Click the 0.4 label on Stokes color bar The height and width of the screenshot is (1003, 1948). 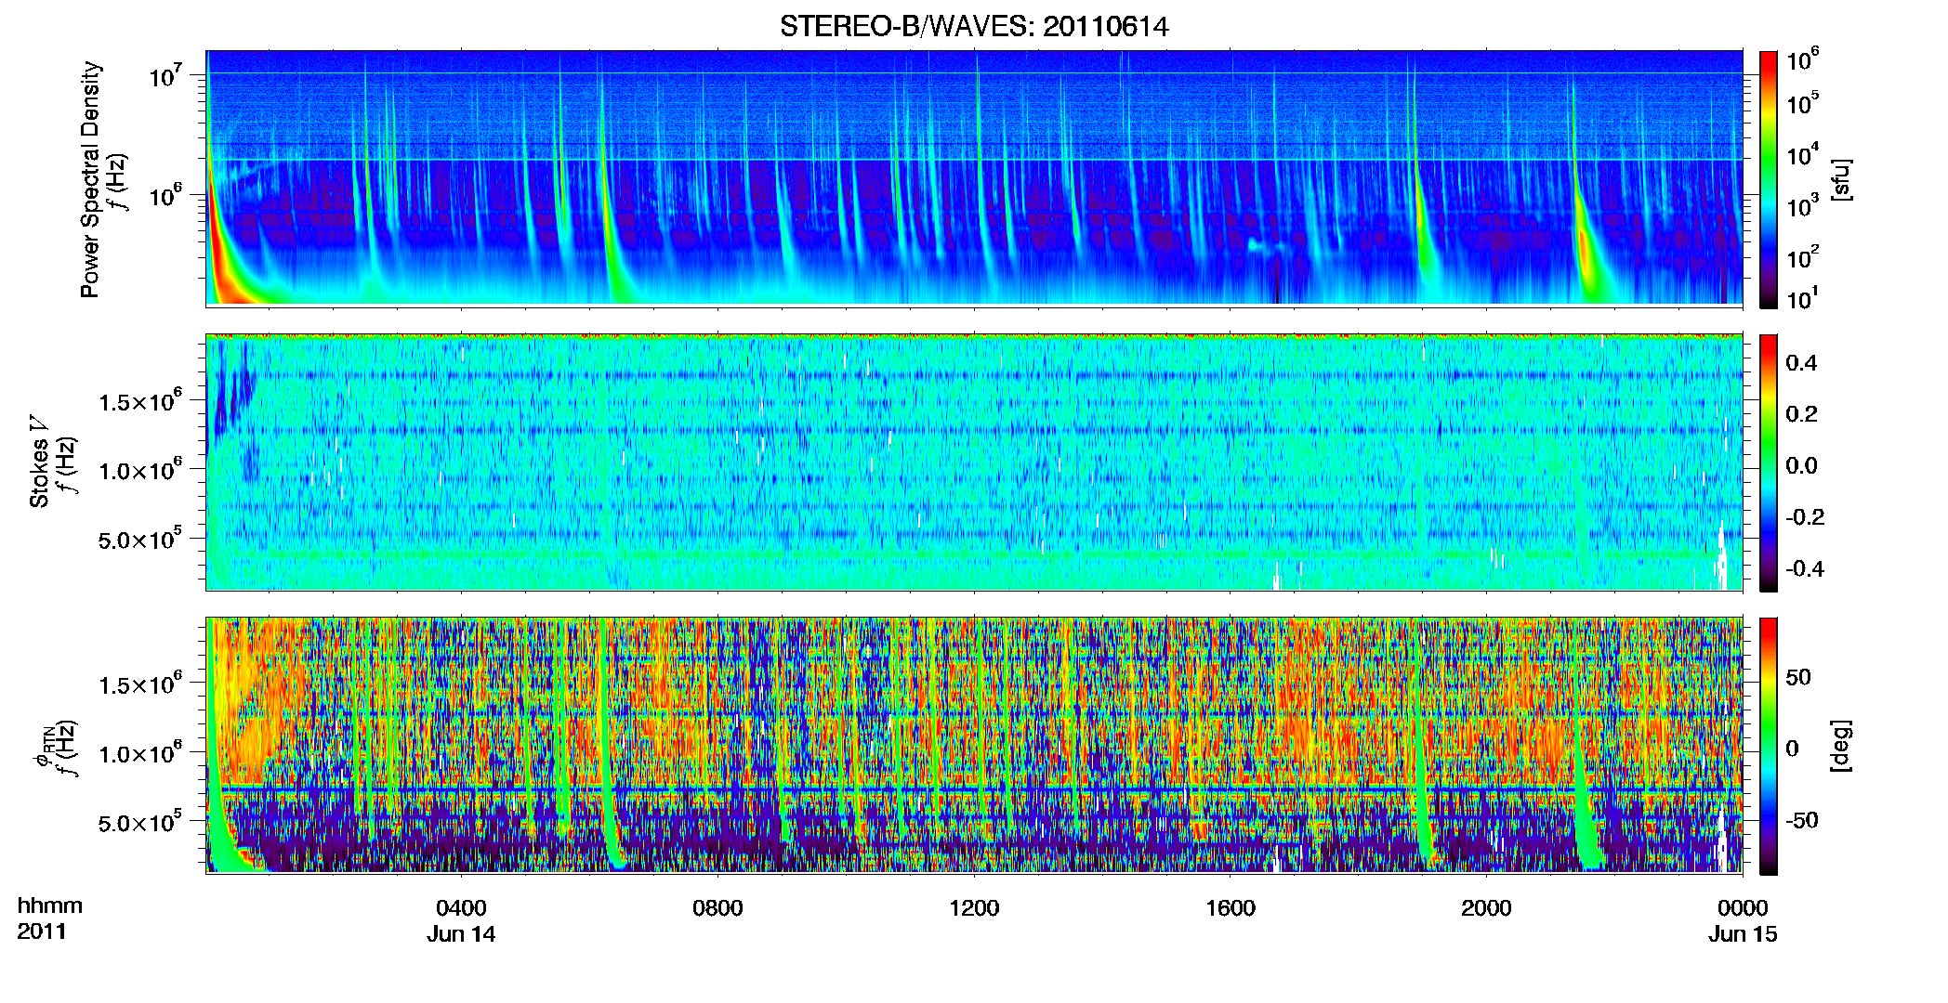1801,363
